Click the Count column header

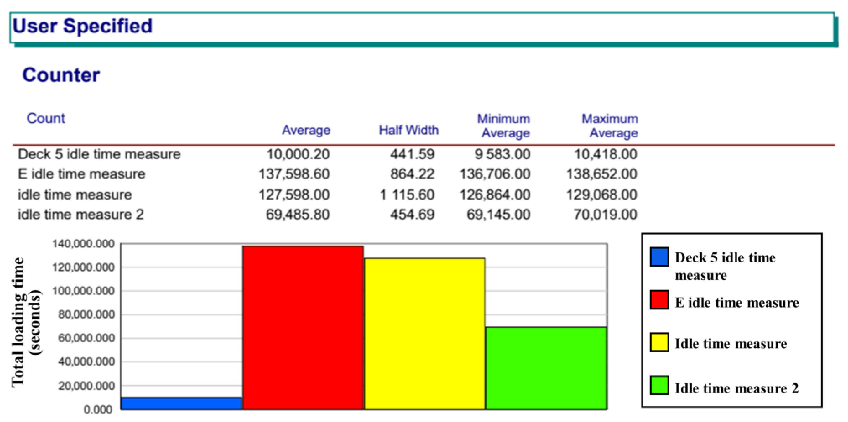46,118
